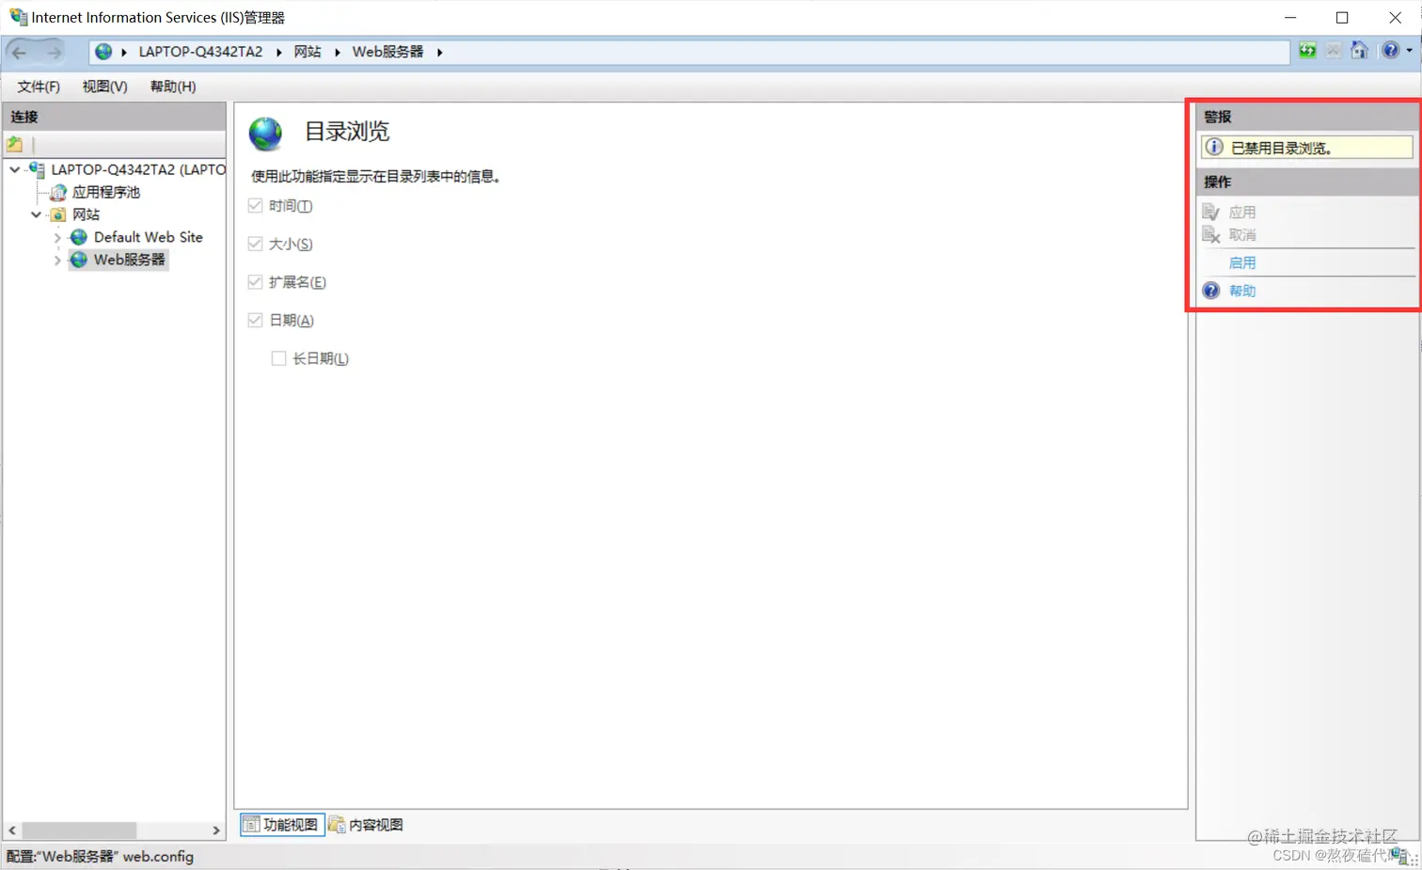Click the 帮助 question mark icon in the Actions pane
Viewport: 1422px width, 870px height.
(x=1211, y=291)
